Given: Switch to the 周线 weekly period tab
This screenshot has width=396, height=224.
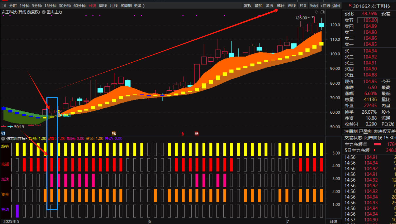Looking at the screenshot, I should point(103,6).
